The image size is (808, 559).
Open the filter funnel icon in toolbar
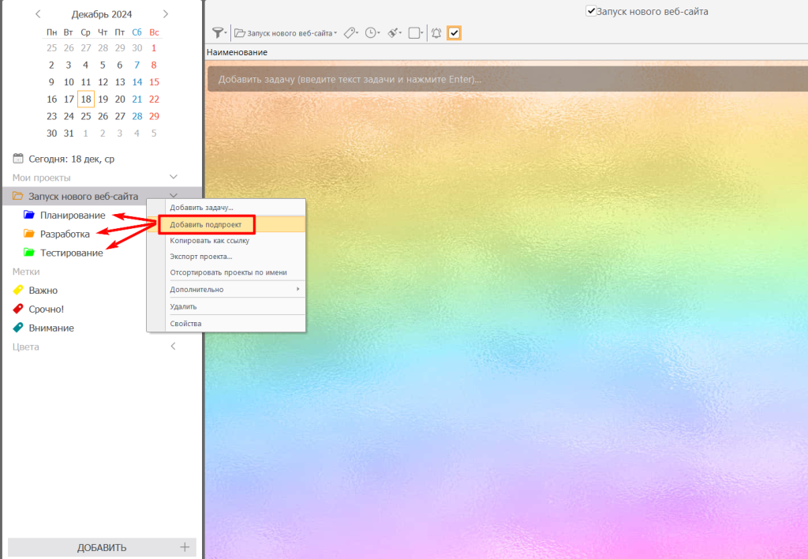(218, 33)
